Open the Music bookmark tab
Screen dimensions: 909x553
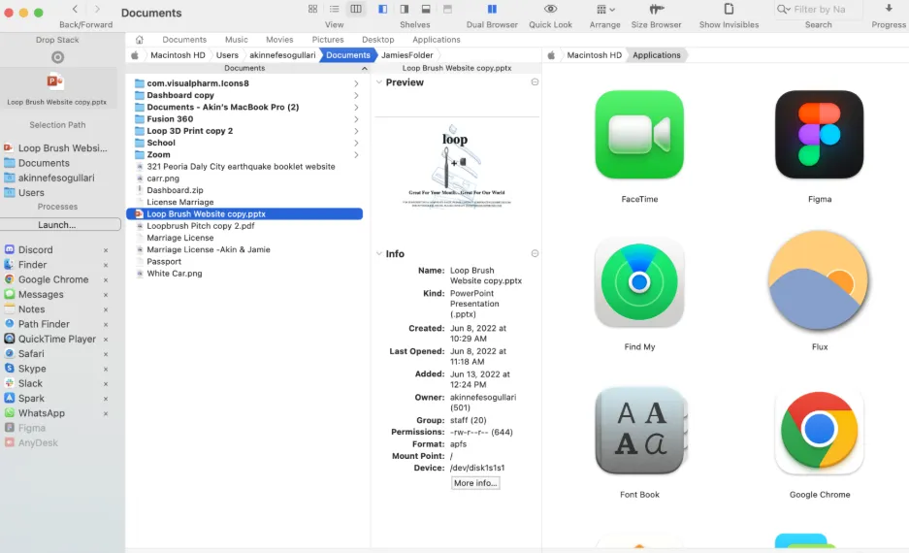pos(236,40)
